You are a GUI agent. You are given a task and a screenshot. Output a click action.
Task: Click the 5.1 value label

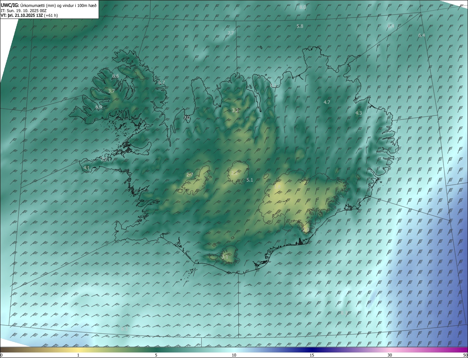250,180
